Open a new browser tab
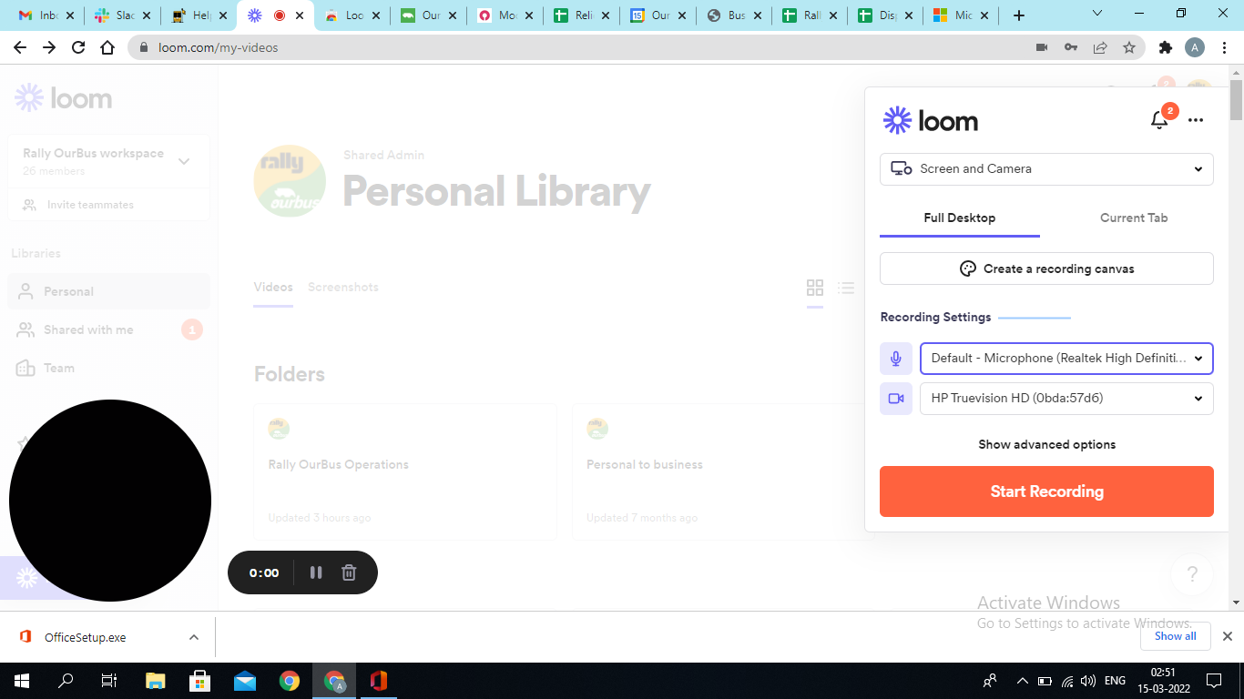Image resolution: width=1244 pixels, height=699 pixels. [x=1019, y=15]
